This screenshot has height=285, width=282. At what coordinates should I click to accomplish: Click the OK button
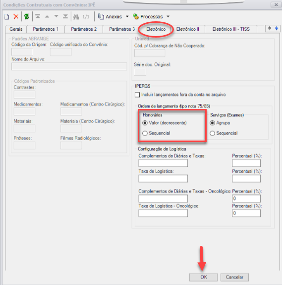point(203,277)
